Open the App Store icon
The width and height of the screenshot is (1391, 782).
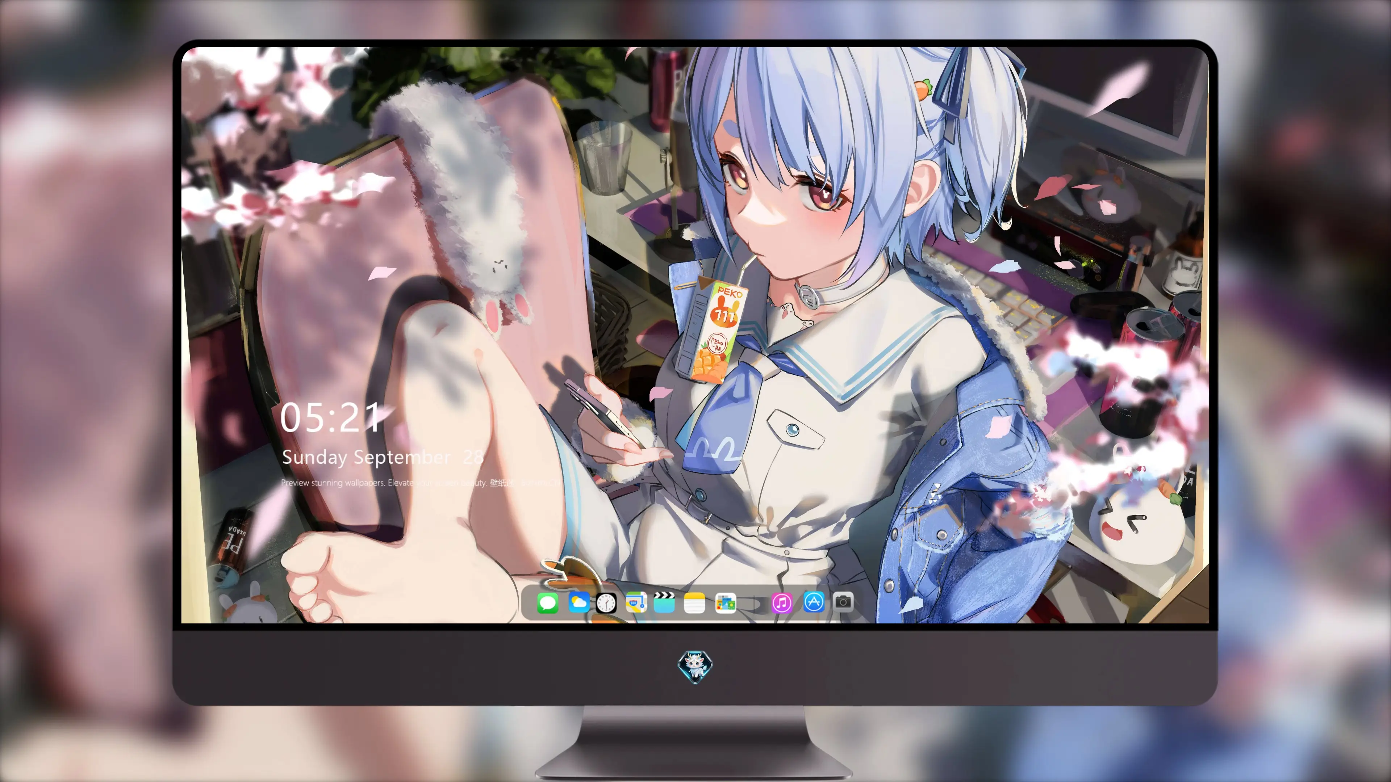coord(814,602)
